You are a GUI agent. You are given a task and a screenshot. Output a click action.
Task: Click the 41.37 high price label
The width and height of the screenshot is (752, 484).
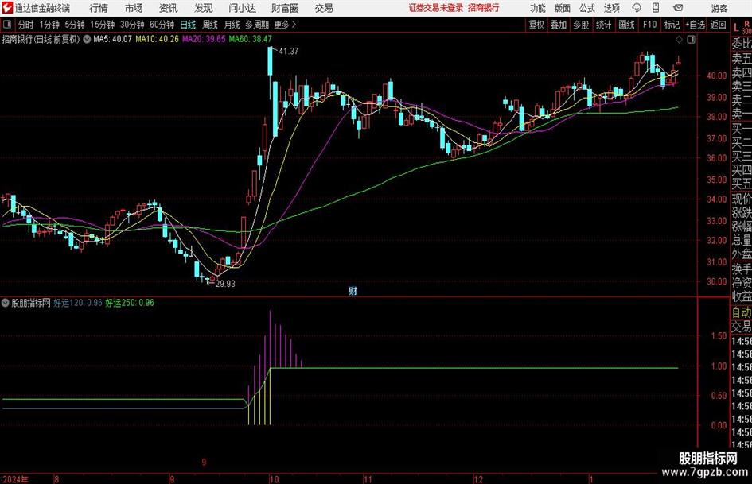[x=289, y=51]
